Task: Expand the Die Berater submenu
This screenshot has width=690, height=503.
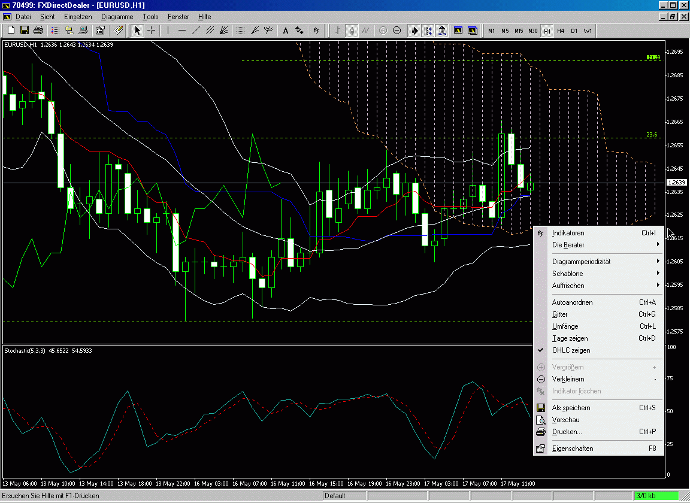Action: 568,245
